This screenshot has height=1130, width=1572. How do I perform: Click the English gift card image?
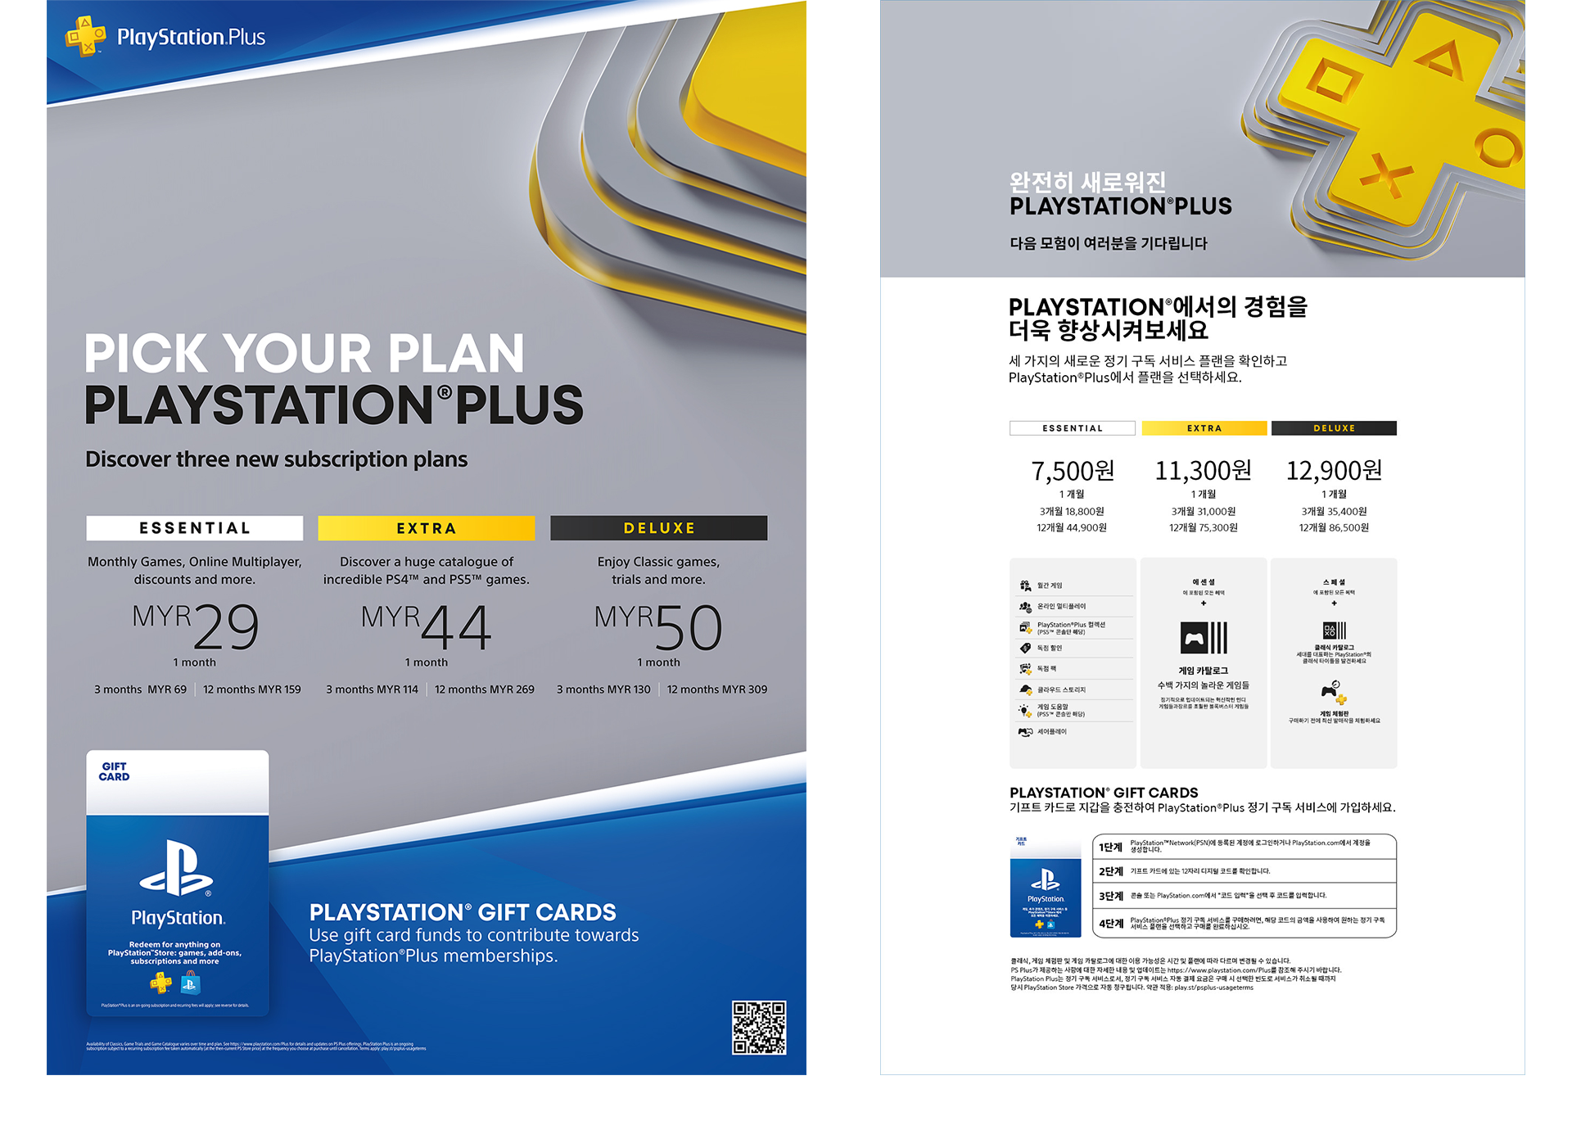pos(178,884)
